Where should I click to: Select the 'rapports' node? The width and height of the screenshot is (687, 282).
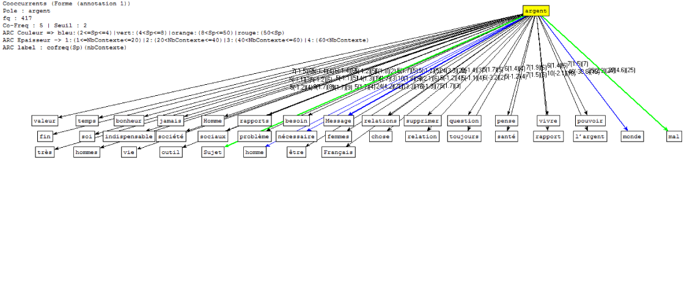pos(254,120)
